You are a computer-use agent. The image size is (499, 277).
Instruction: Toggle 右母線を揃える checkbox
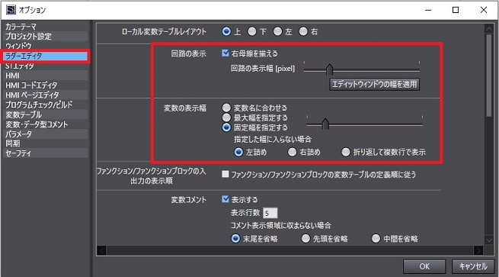tap(226, 53)
